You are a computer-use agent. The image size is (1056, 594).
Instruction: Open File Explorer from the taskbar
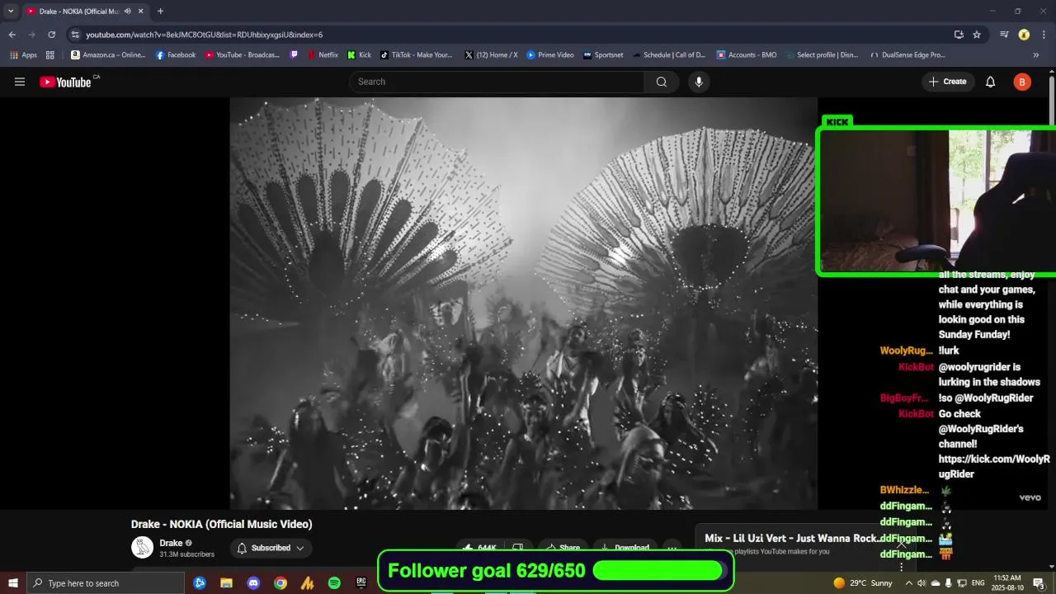226,583
